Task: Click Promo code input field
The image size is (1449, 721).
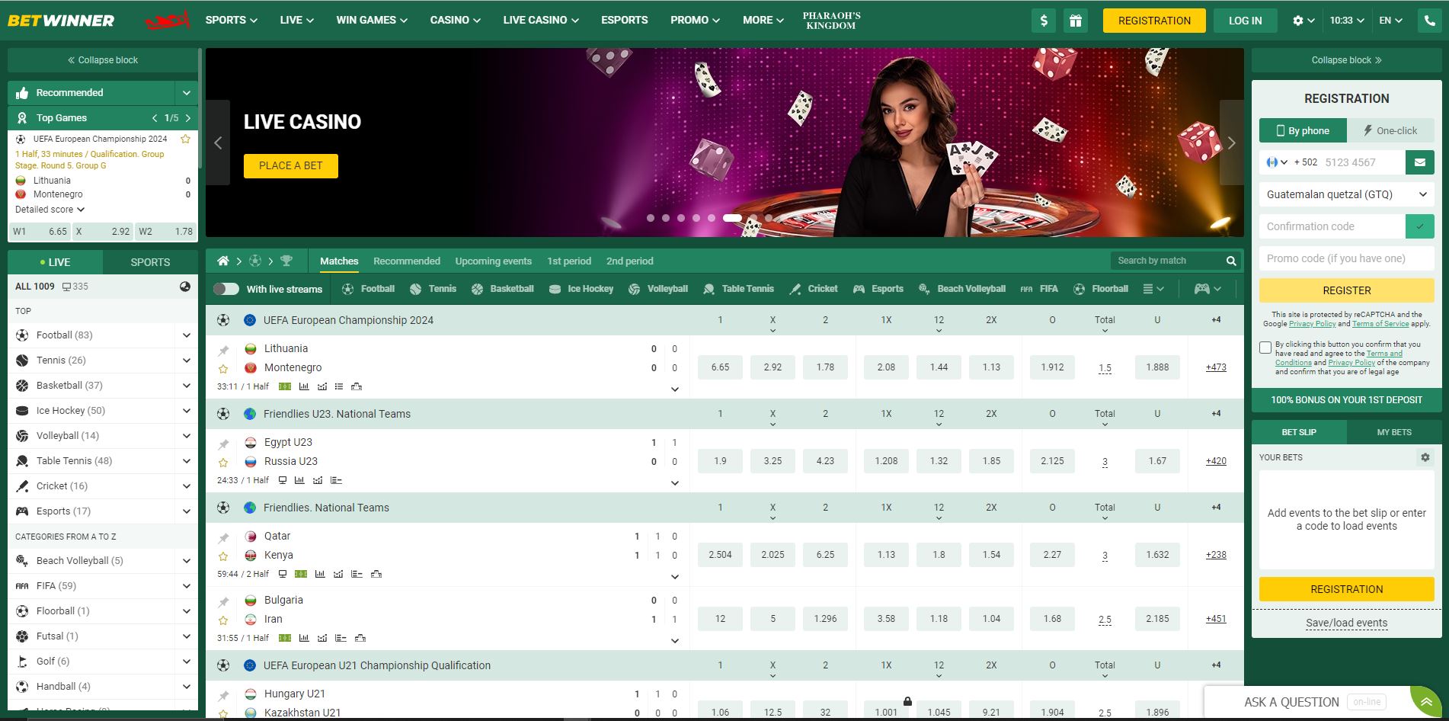Action: 1346,258
